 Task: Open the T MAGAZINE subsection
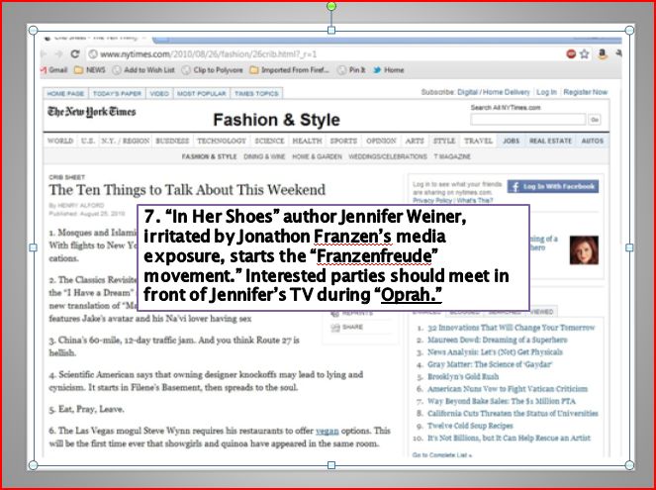tap(452, 156)
